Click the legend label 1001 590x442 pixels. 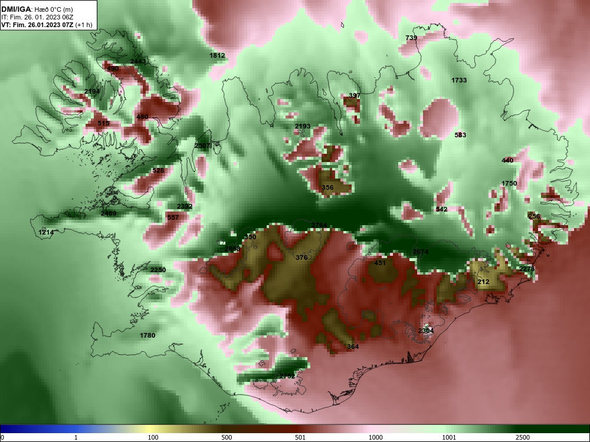[x=449, y=437]
